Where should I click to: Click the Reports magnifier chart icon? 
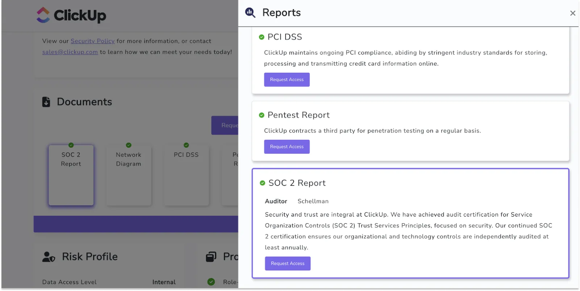[x=250, y=13]
